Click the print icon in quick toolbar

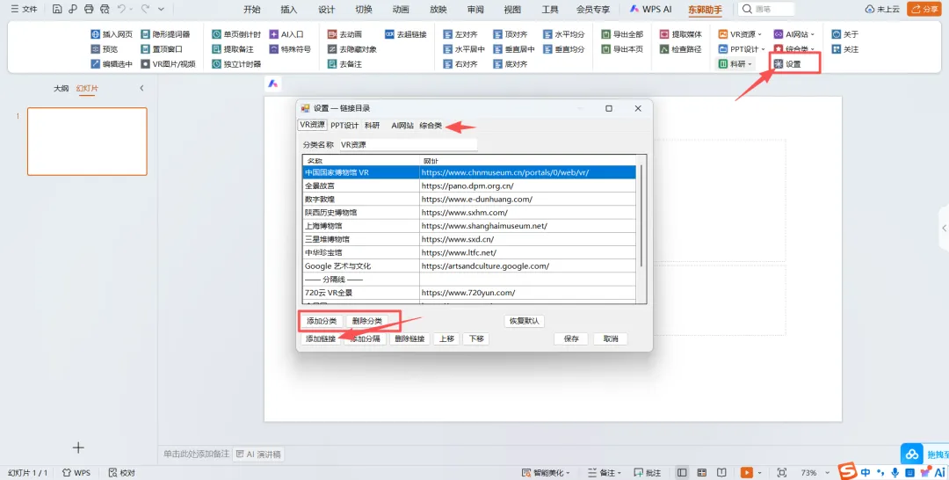point(89,9)
